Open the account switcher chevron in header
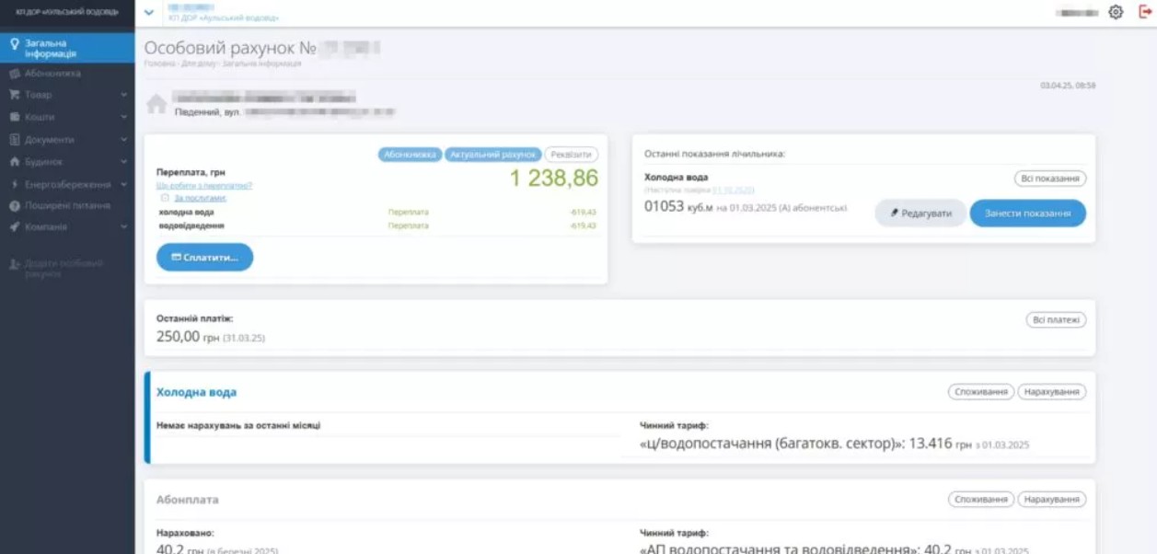The width and height of the screenshot is (1157, 554). pos(149,13)
